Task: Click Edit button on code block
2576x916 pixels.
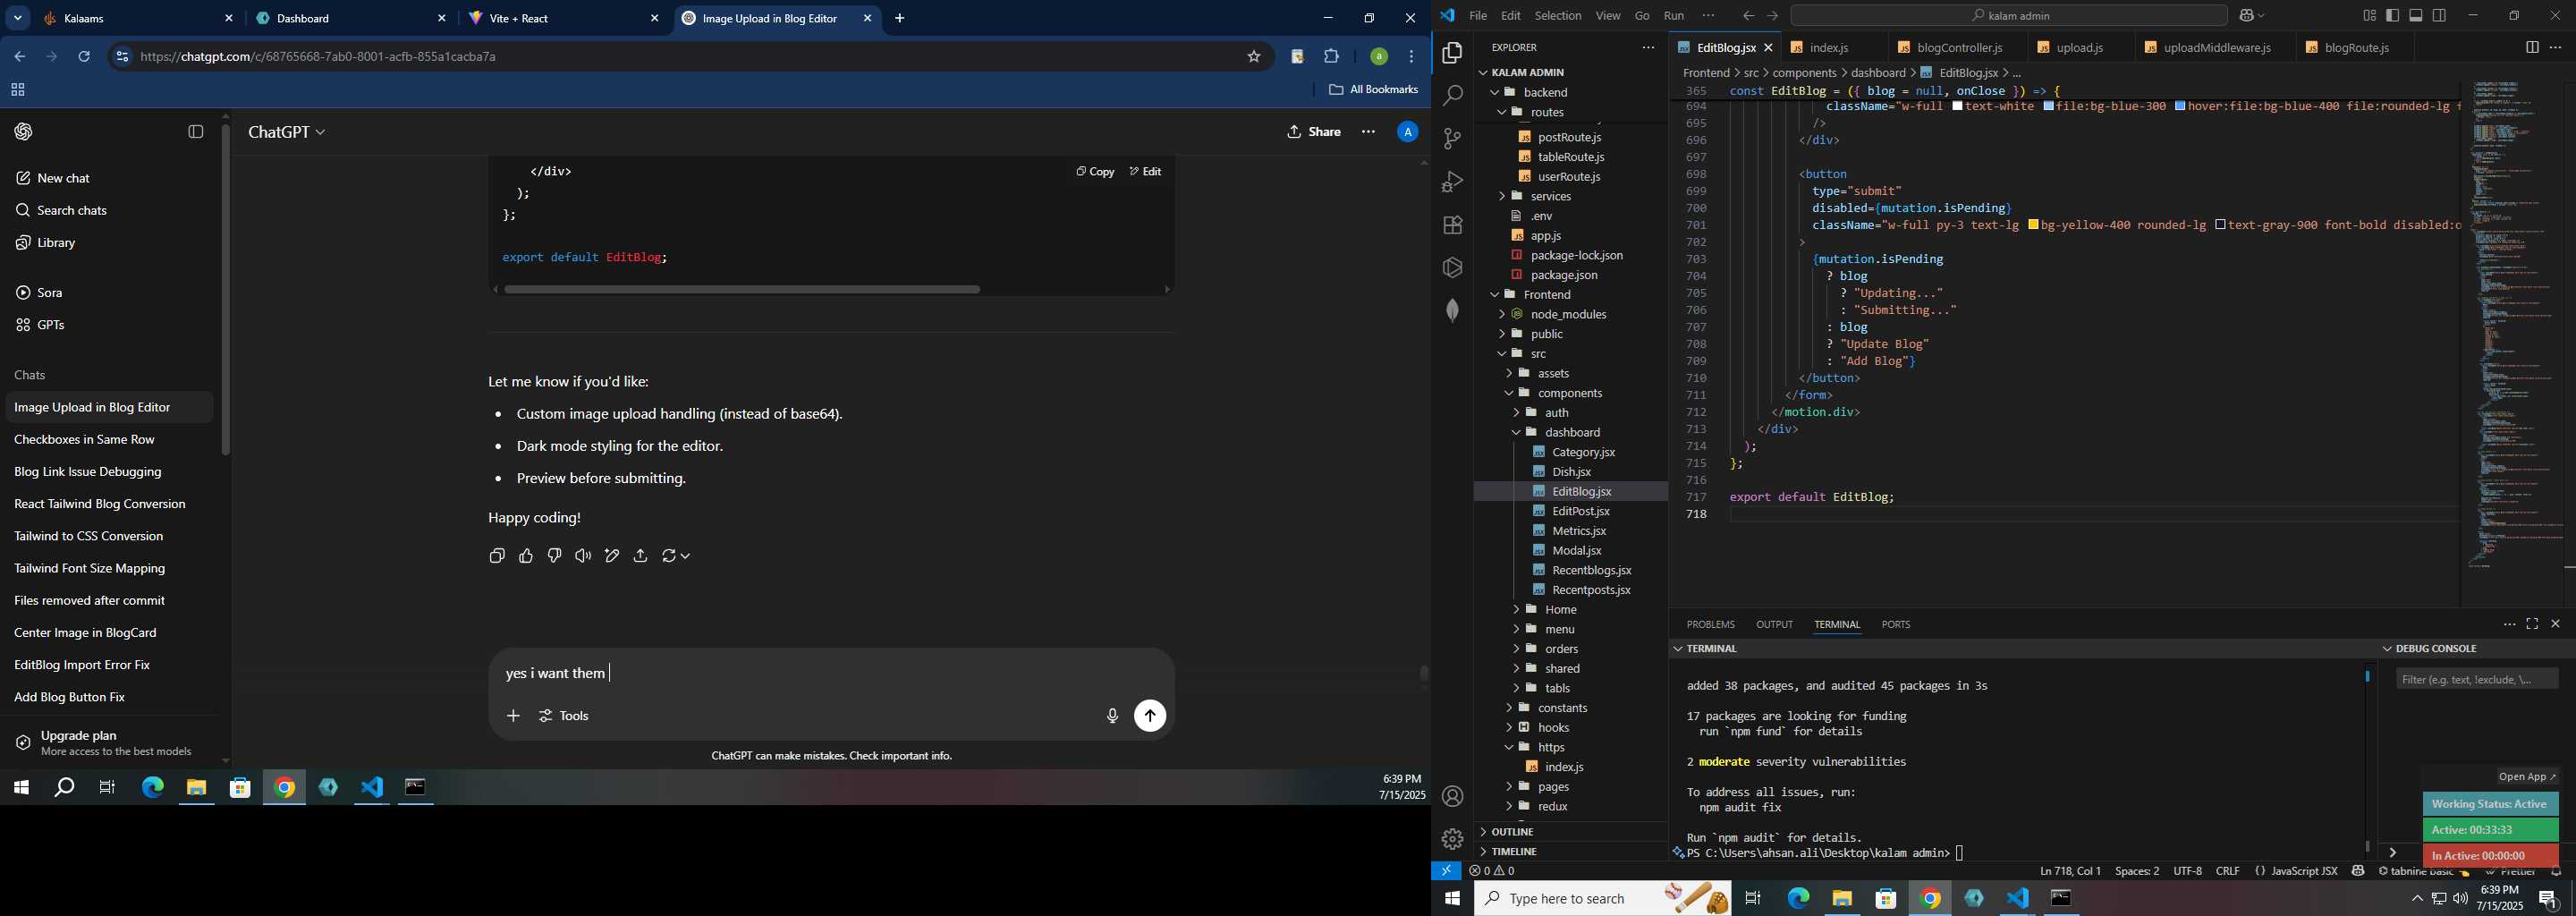Action: pyautogui.click(x=1145, y=172)
